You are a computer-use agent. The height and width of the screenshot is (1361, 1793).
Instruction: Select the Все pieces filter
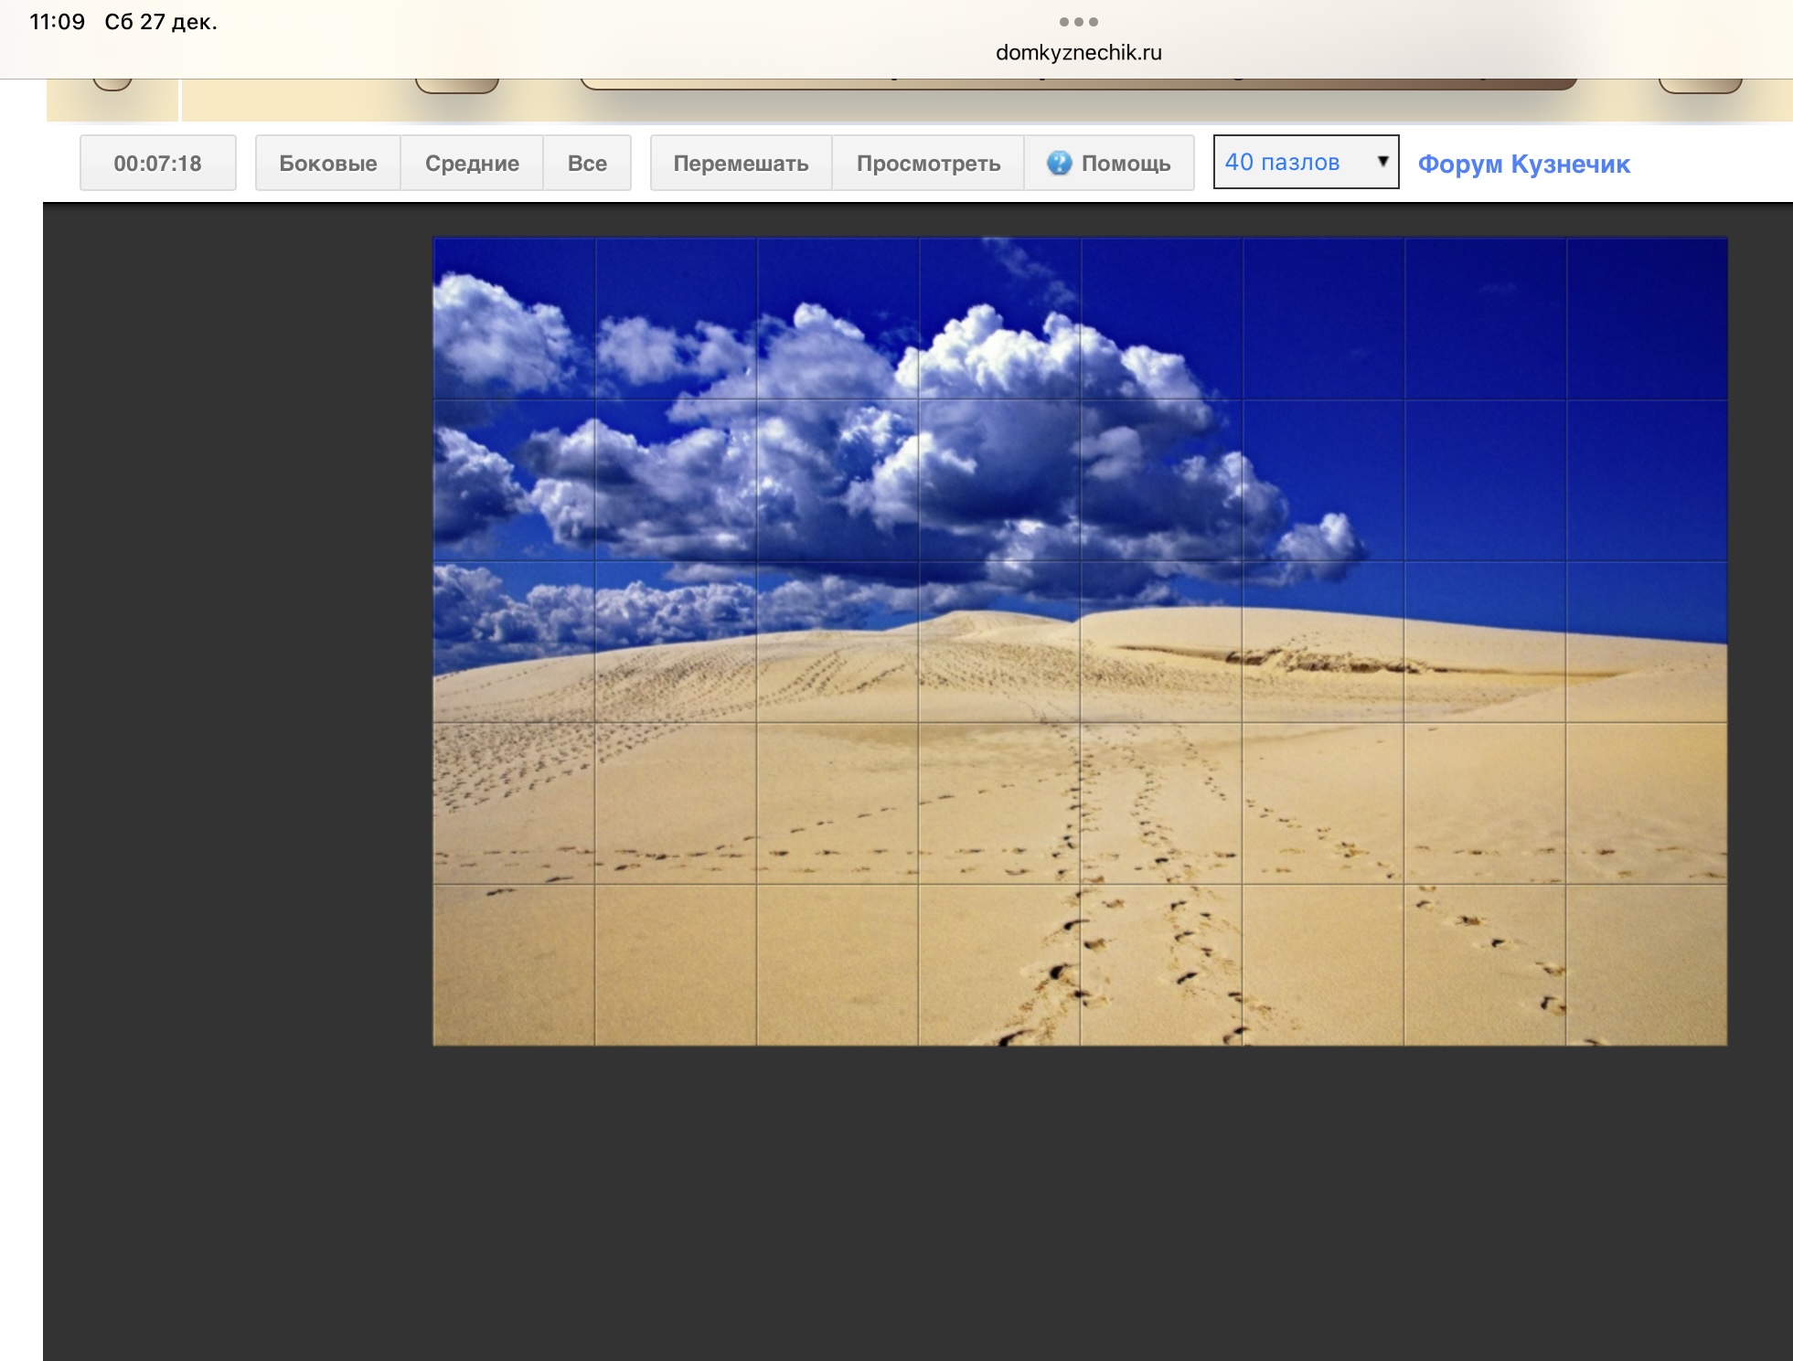pyautogui.click(x=587, y=164)
